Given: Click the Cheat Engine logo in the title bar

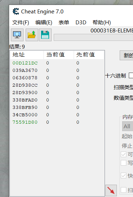Looking at the screenshot, I should click(16, 11).
